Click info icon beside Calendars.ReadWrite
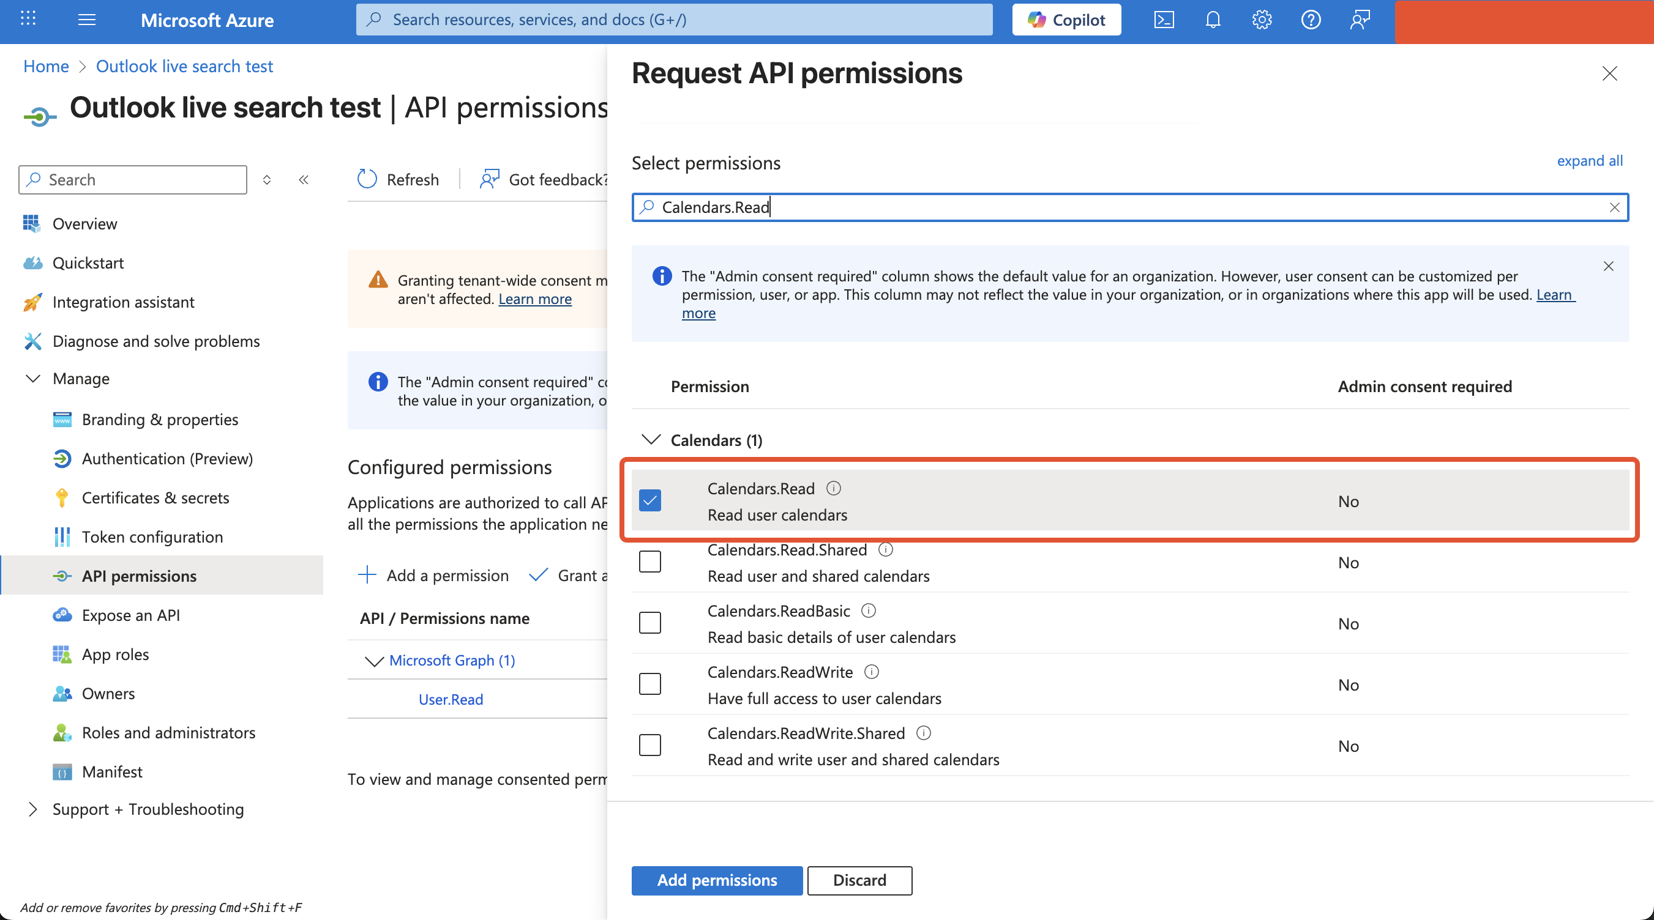The image size is (1654, 920). pyautogui.click(x=871, y=672)
